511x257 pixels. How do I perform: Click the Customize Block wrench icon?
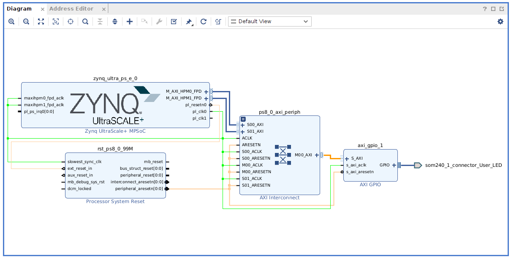tap(159, 21)
